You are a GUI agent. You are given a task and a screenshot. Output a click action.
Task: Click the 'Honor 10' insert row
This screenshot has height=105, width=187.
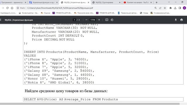click(x=57, y=78)
